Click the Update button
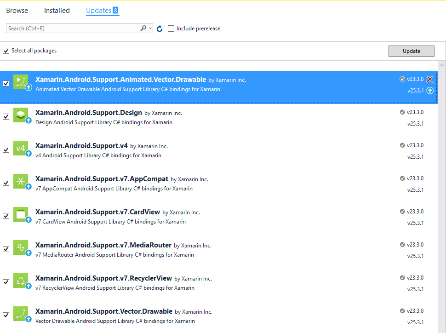This screenshot has height=333, width=446. point(412,51)
